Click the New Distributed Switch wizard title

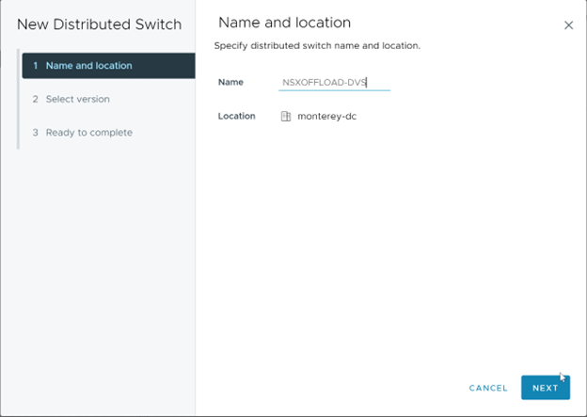[x=99, y=24]
